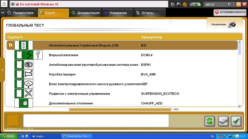Open the eraser icon at bottom right
Image resolution: width=248 pixels, height=139 pixels.
click(x=223, y=121)
